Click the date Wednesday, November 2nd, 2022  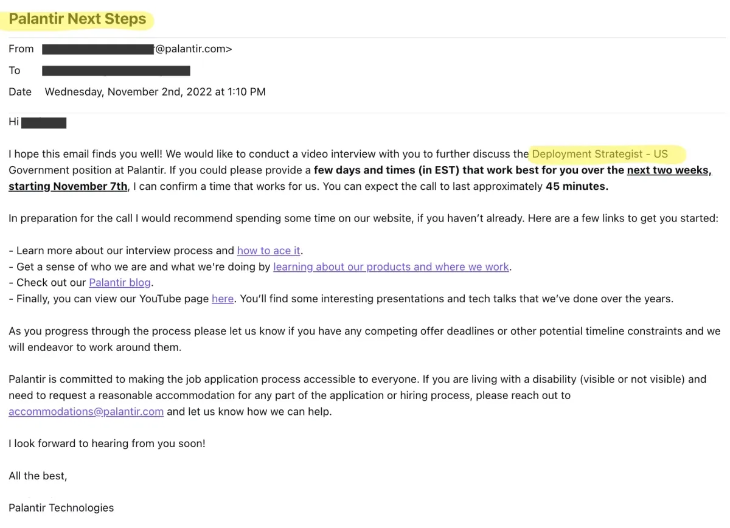[x=155, y=92]
